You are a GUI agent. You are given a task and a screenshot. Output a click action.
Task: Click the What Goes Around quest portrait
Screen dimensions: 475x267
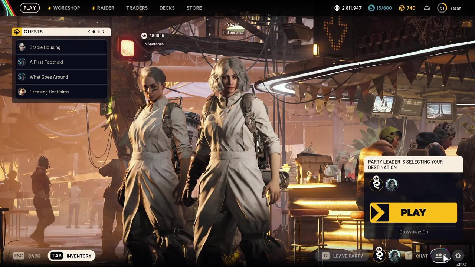point(22,77)
